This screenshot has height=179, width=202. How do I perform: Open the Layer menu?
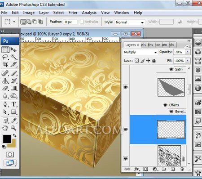click(44, 13)
